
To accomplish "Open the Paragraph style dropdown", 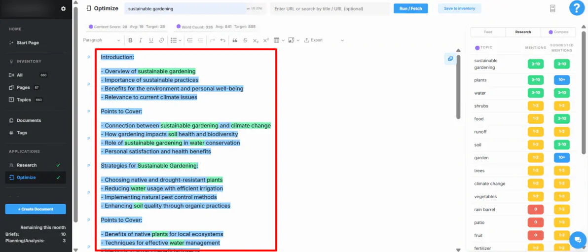I will point(102,40).
